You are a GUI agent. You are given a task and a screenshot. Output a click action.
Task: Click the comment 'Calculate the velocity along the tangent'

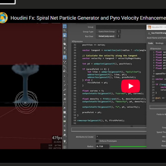pos(110,56)
